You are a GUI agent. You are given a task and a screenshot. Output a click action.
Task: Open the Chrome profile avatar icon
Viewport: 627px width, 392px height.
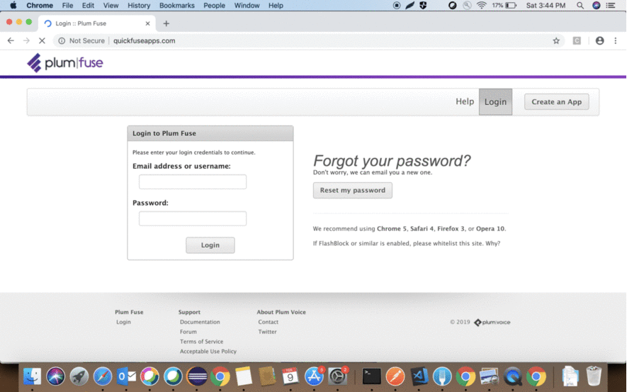click(599, 40)
